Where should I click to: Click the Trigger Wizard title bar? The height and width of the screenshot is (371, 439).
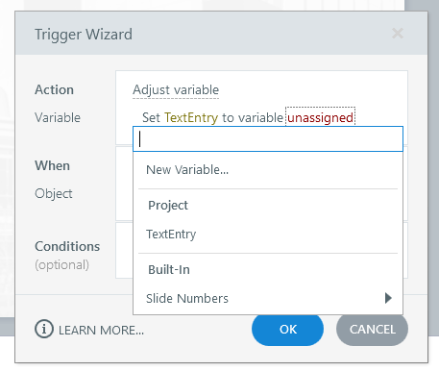(221, 34)
